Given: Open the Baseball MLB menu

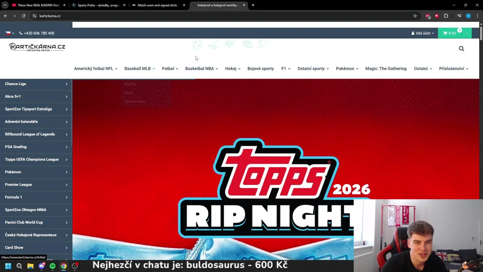Looking at the screenshot, I should (x=140, y=68).
